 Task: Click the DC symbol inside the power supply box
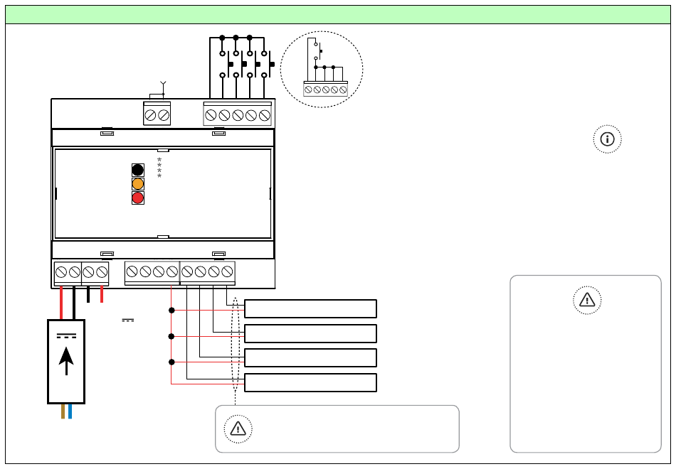(66, 336)
